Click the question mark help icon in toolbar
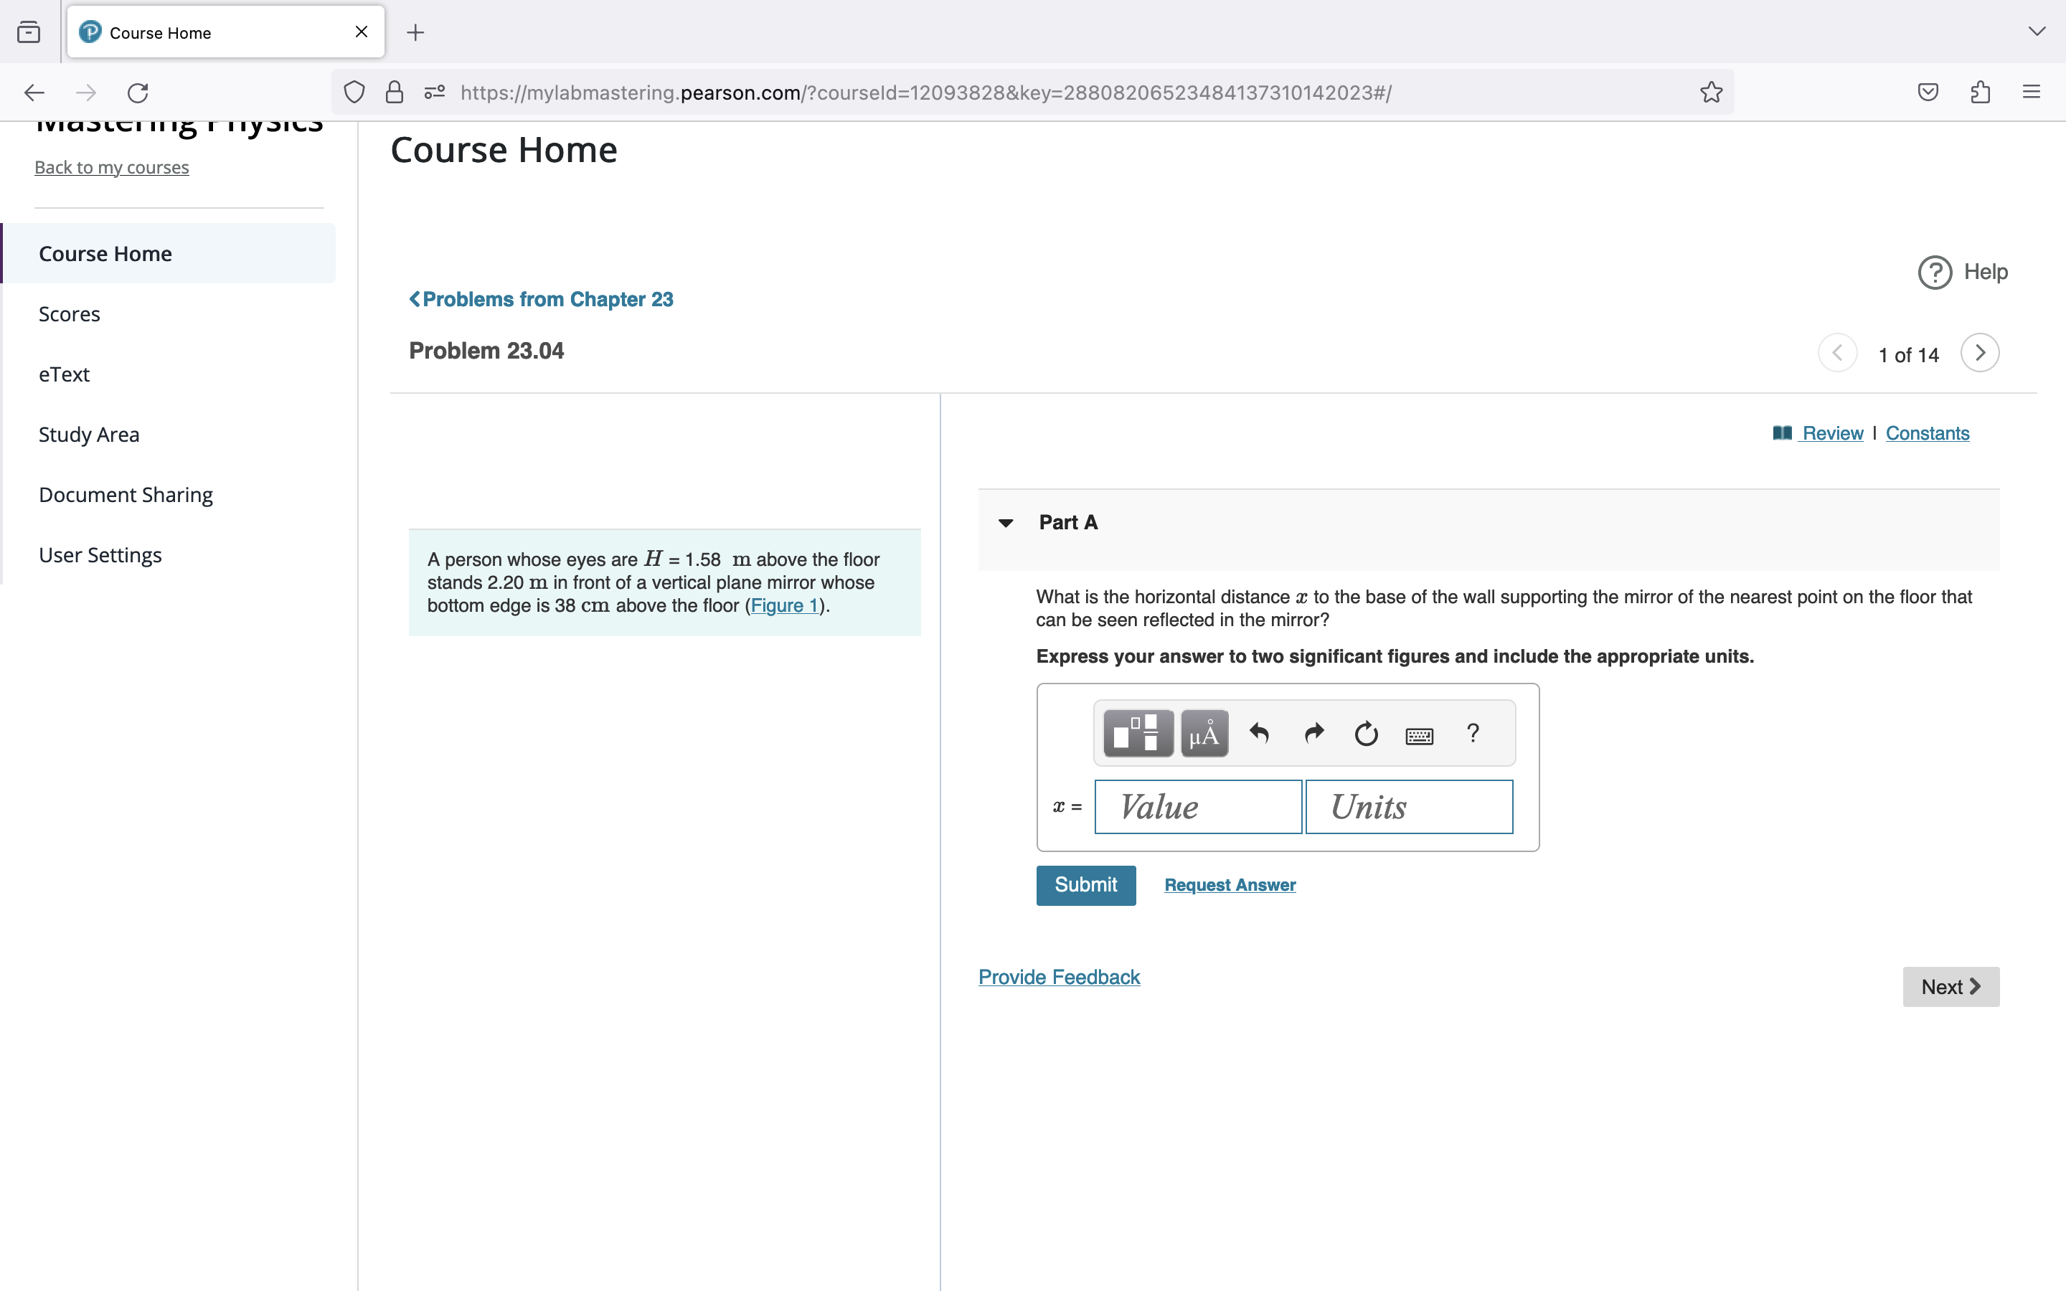The width and height of the screenshot is (2066, 1291). [x=1473, y=732]
